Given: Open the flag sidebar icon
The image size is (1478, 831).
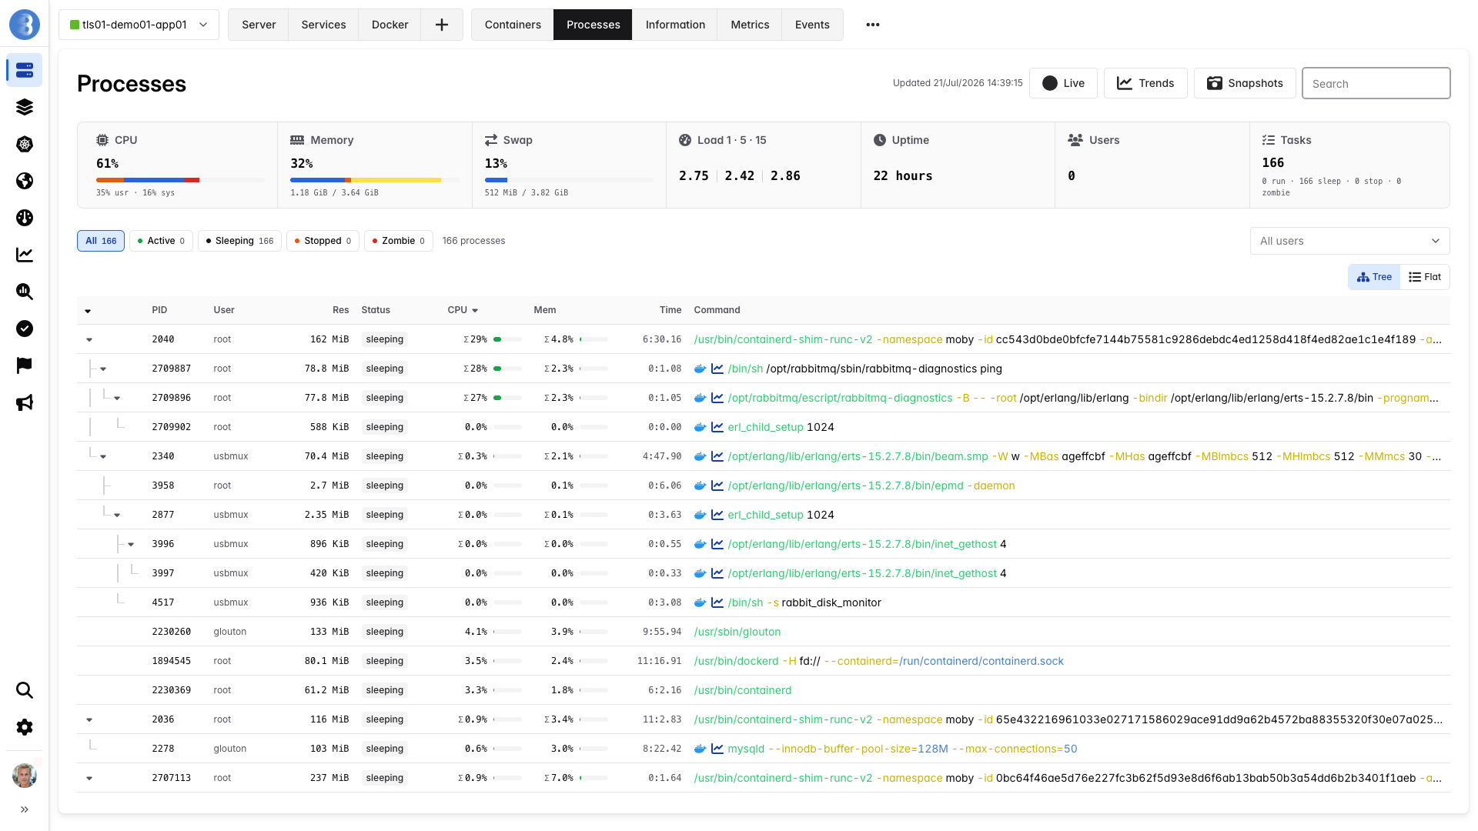Looking at the screenshot, I should 25,365.
